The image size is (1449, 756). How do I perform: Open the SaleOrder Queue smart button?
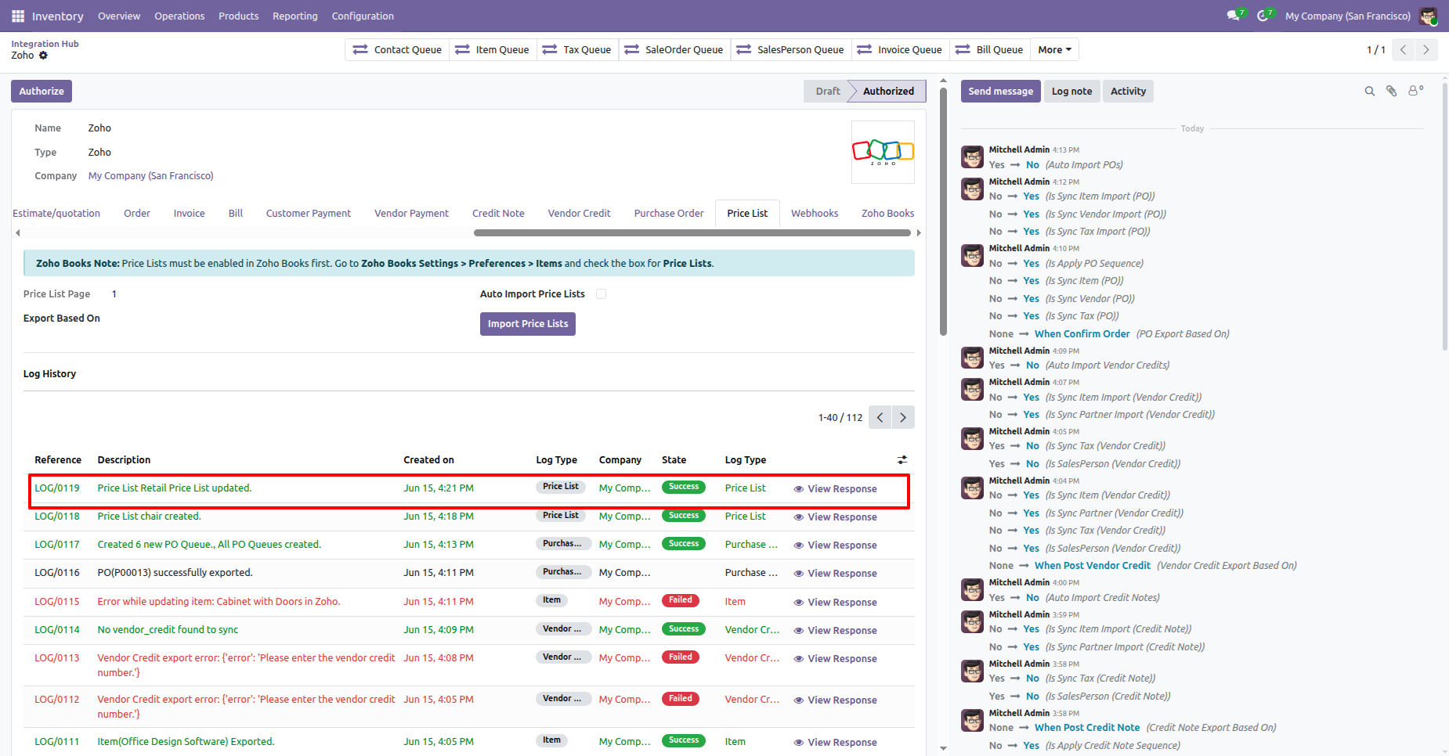(674, 50)
